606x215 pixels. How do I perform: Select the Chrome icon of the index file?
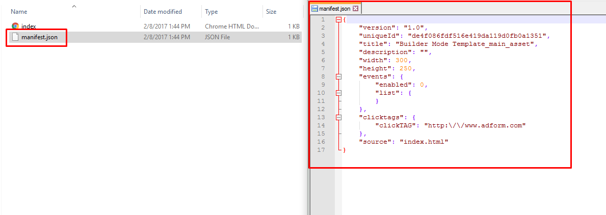click(15, 26)
